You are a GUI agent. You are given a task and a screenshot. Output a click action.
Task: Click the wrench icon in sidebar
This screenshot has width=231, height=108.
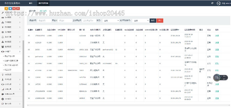point(3,13)
